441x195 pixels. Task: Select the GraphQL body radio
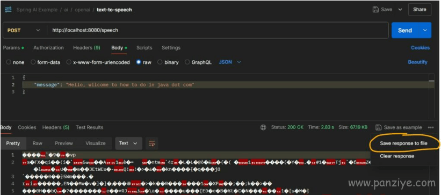click(187, 62)
